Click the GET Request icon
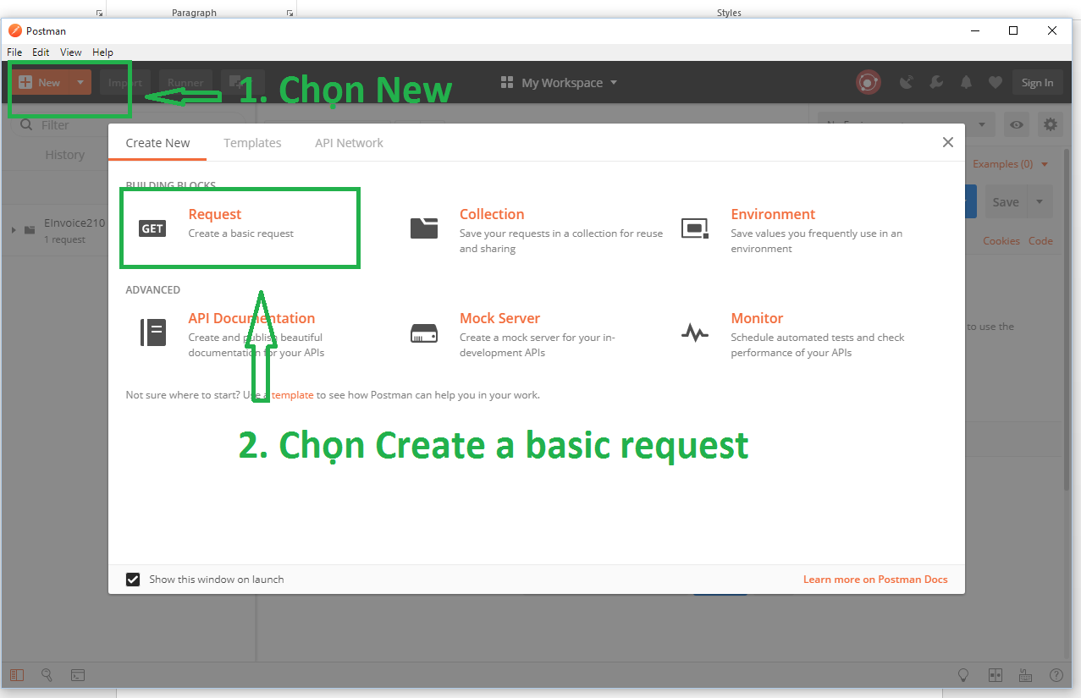Viewport: 1081px width, 698px height. pos(152,228)
